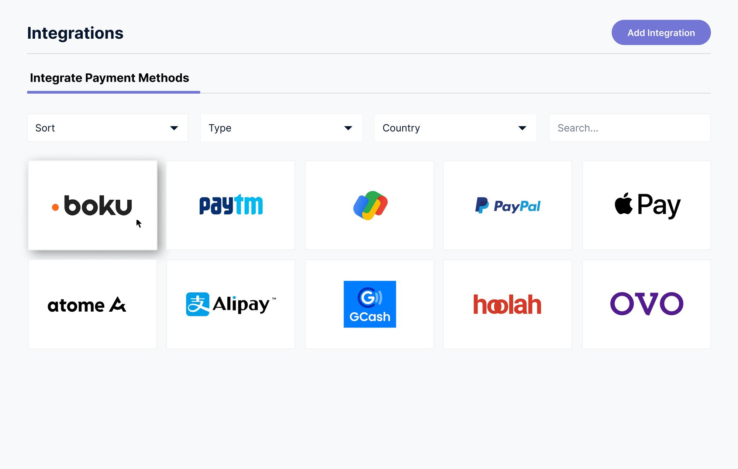Click the Add Integration button
Viewport: 738px width, 469px height.
pos(661,32)
